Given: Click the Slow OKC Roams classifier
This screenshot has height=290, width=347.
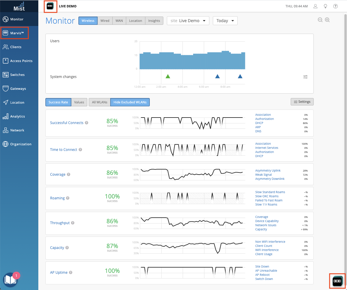Looking at the screenshot, I should tap(267, 196).
